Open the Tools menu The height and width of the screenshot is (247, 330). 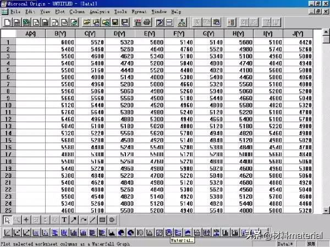click(120, 12)
